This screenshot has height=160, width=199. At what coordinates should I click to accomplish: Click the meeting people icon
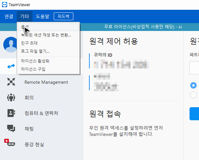[11, 97]
